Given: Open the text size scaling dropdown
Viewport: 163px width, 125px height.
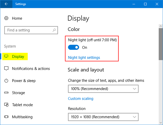Looking at the screenshot, I should (103, 89).
